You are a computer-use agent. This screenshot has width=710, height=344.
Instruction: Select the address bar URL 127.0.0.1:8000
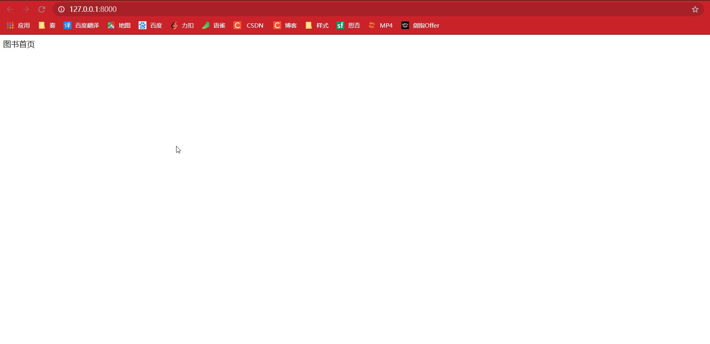(x=93, y=9)
